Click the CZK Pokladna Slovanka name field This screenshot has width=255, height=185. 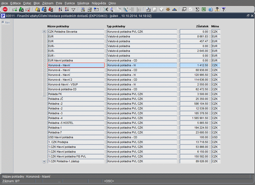[x=76, y=32]
